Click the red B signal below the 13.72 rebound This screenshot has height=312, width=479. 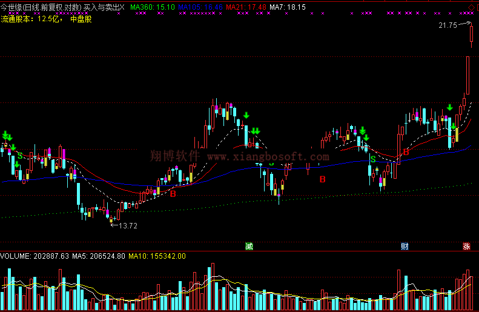[x=173, y=194]
